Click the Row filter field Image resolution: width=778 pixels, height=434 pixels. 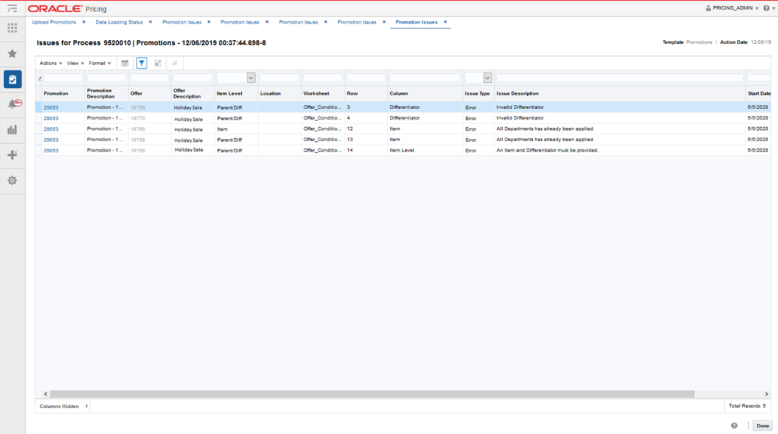click(x=366, y=78)
